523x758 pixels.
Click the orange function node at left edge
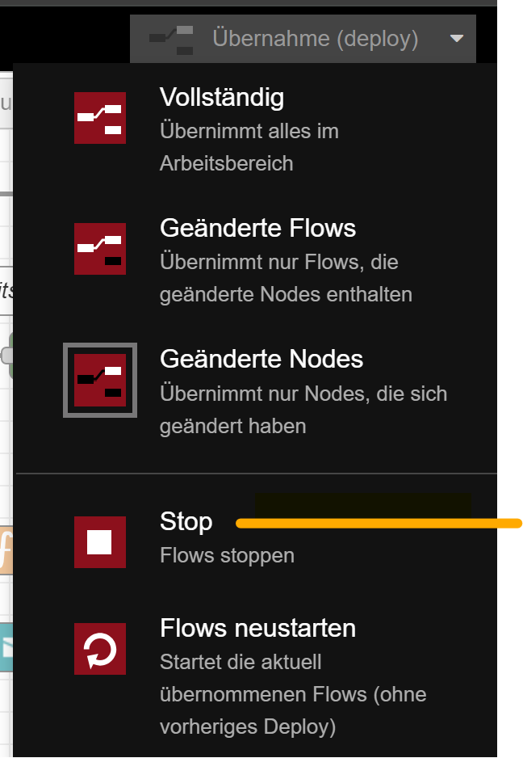pos(6,550)
